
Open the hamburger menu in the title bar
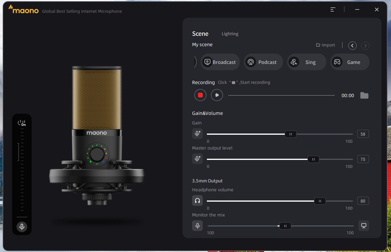click(333, 9)
